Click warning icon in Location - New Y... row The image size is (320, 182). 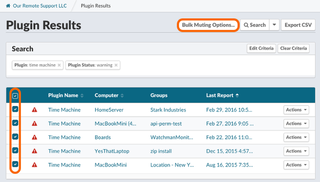point(35,165)
